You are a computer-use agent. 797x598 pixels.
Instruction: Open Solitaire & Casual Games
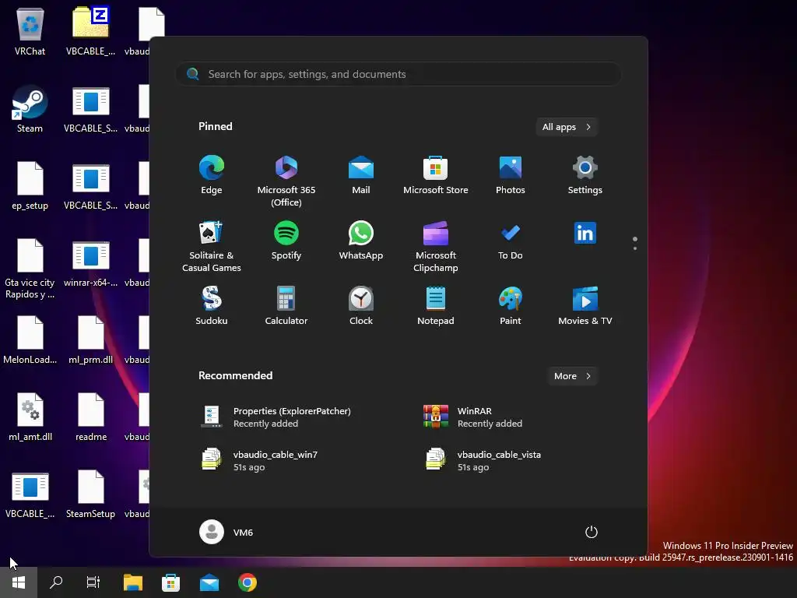pos(212,246)
